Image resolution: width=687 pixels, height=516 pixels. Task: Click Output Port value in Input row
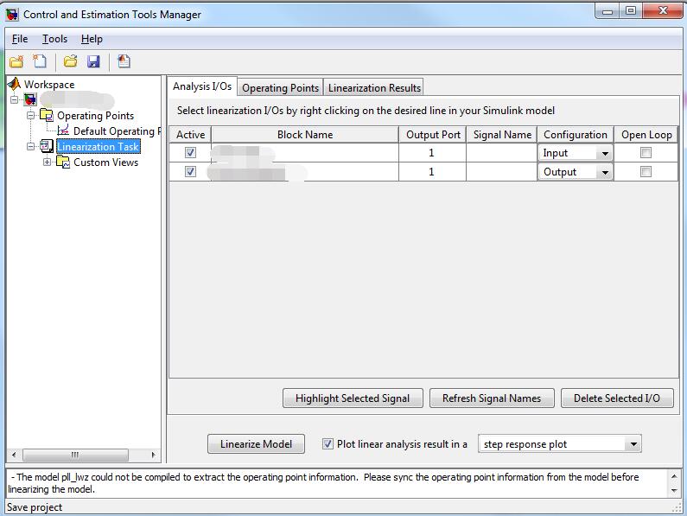pyautogui.click(x=431, y=153)
